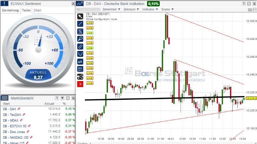257x144 pixels.
Task: Switch sentiment display to Tacho tab
Action: pos(26,10)
